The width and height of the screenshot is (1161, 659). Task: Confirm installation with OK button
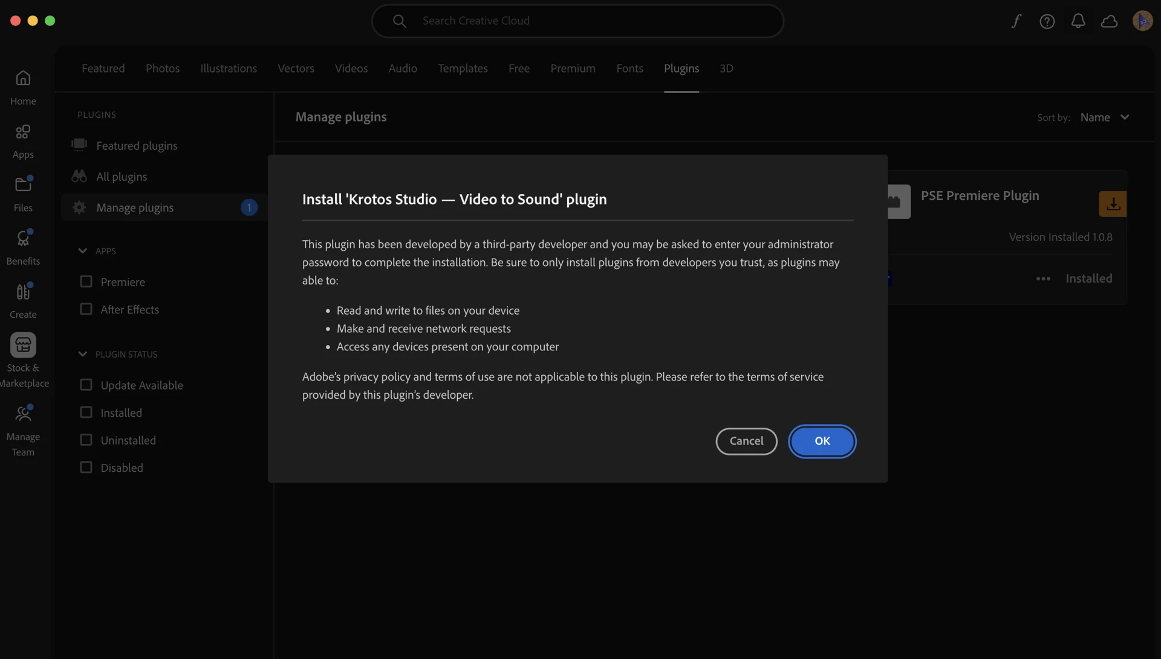822,441
